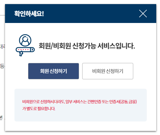
Task: Click the arrow cursor in the login illustration
Action: (21, 53)
